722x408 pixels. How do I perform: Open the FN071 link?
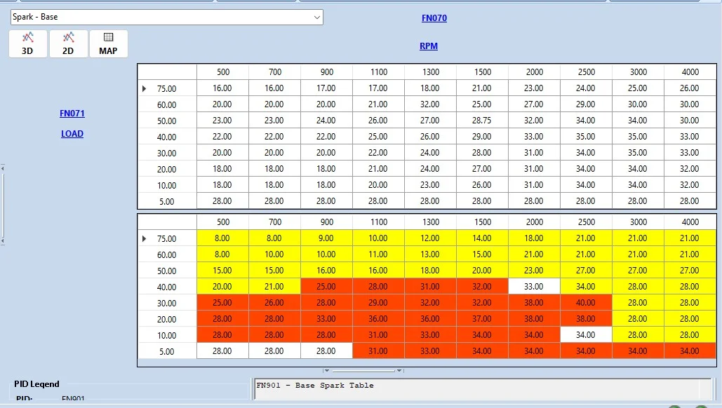(72, 113)
